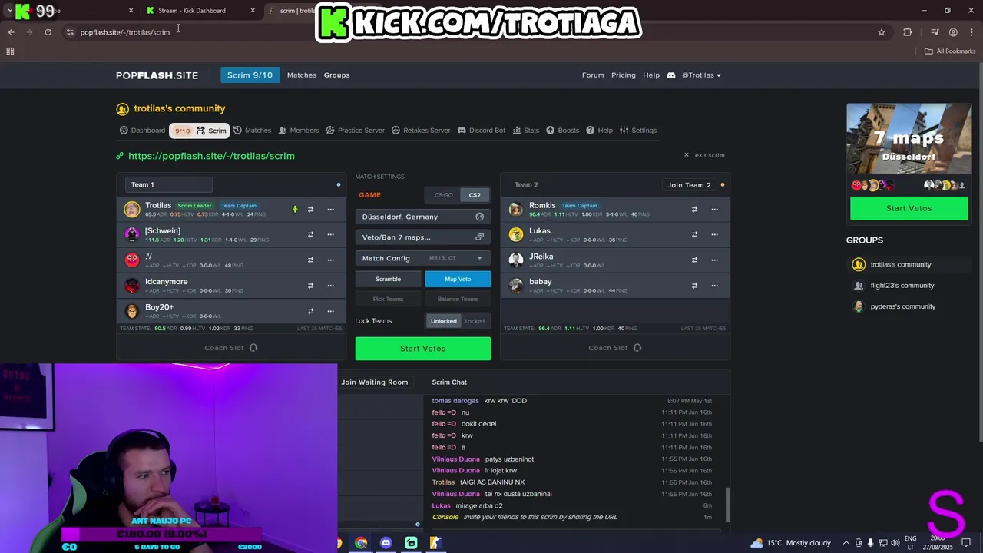Set Lock Teams to Unlocked
983x553 pixels.
pyautogui.click(x=443, y=321)
